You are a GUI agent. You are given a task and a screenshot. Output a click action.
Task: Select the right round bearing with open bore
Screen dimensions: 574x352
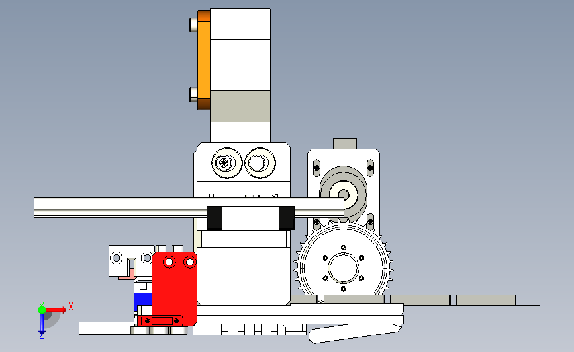[x=260, y=163]
